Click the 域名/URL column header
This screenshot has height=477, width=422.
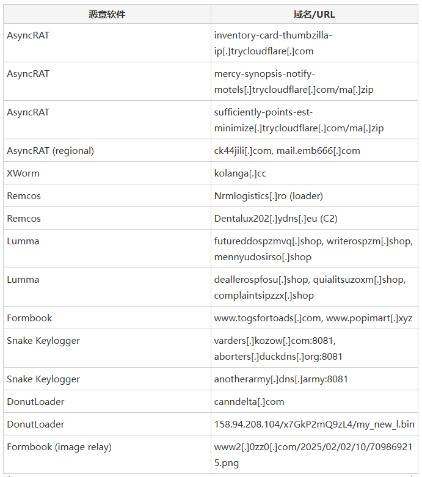click(315, 14)
